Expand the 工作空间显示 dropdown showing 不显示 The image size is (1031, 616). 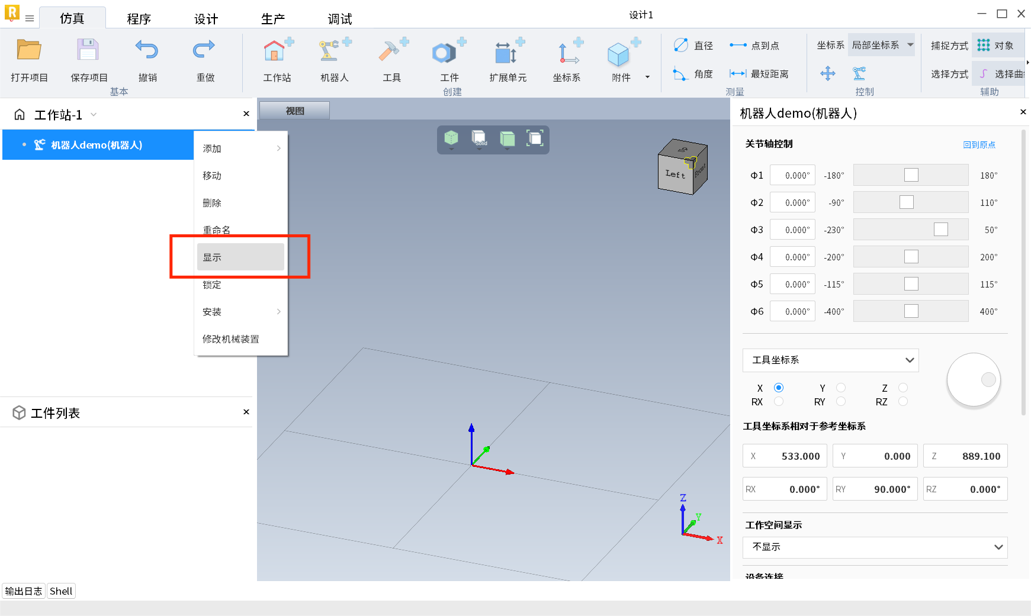[875, 547]
